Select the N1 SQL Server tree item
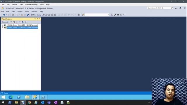This screenshot has height=105, width=187. point(22,25)
